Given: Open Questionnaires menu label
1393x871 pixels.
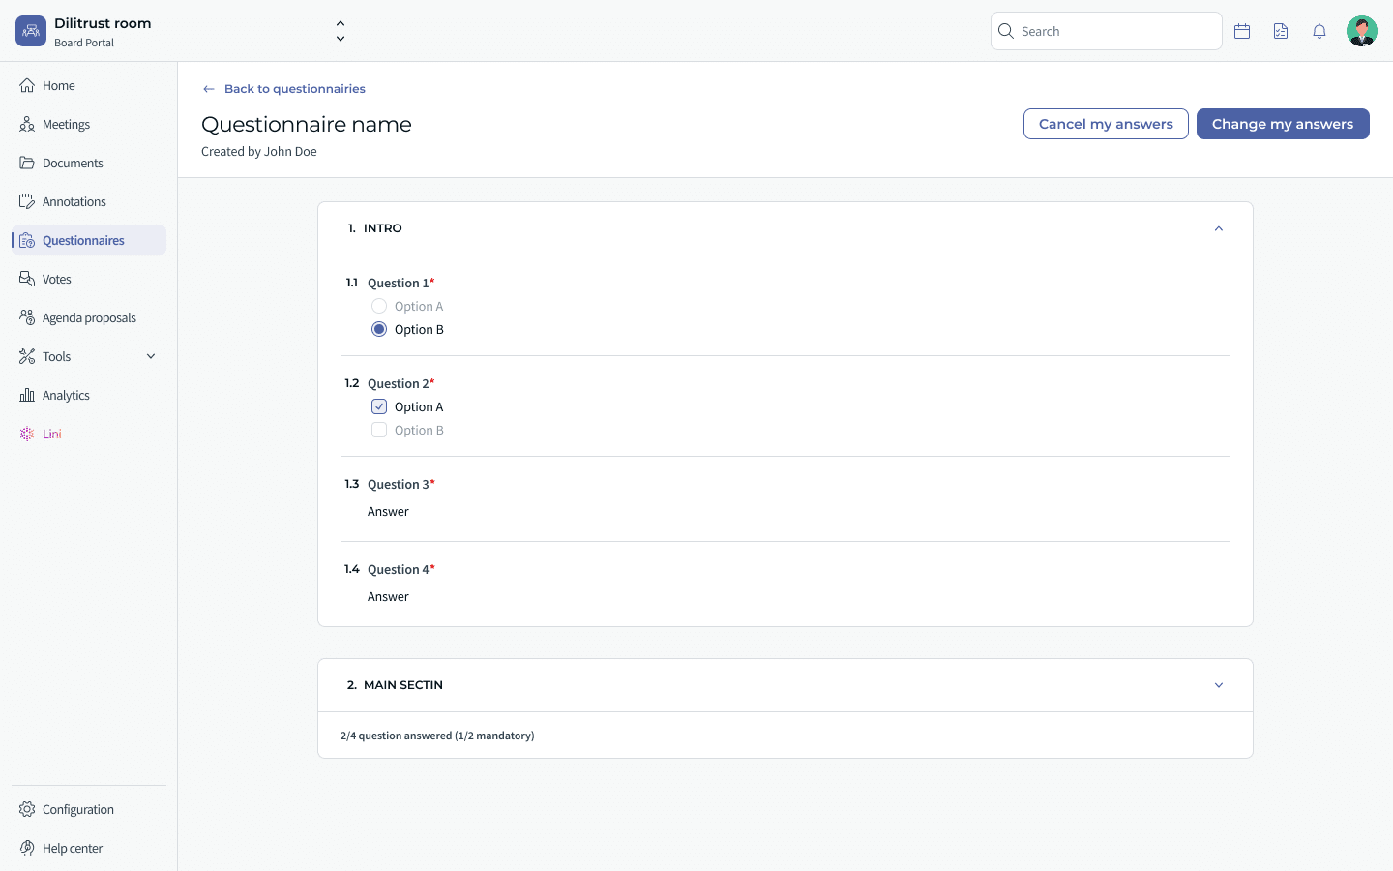Looking at the screenshot, I should 83,240.
